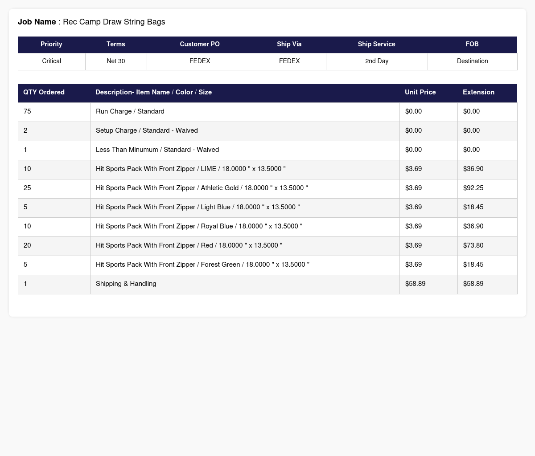Screen dimensions: 535x456
Task: Click the Royal Blue item description
Action: pyautogui.click(x=199, y=226)
